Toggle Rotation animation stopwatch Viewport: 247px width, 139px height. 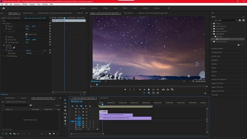click(6, 37)
